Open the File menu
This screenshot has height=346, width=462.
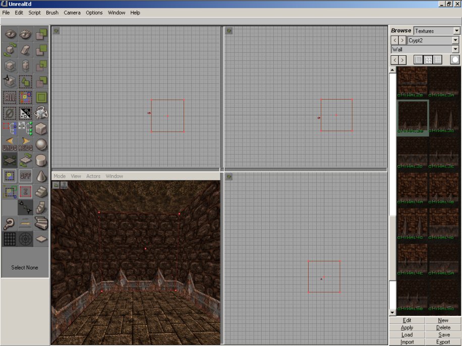coord(6,13)
